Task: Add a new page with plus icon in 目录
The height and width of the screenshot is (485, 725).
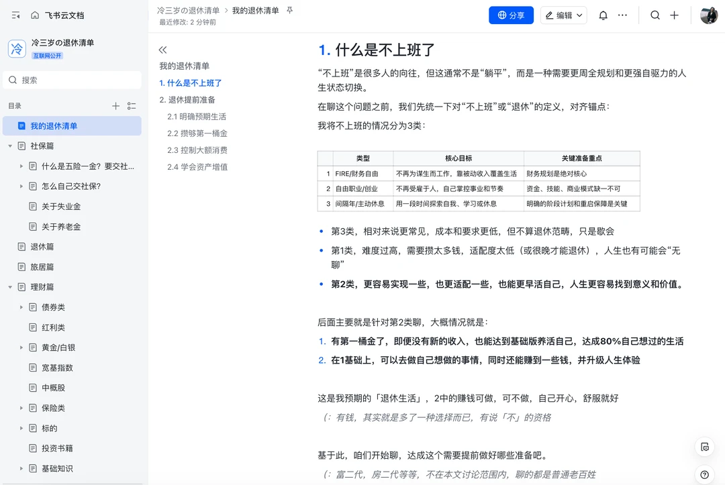Action: [x=115, y=106]
